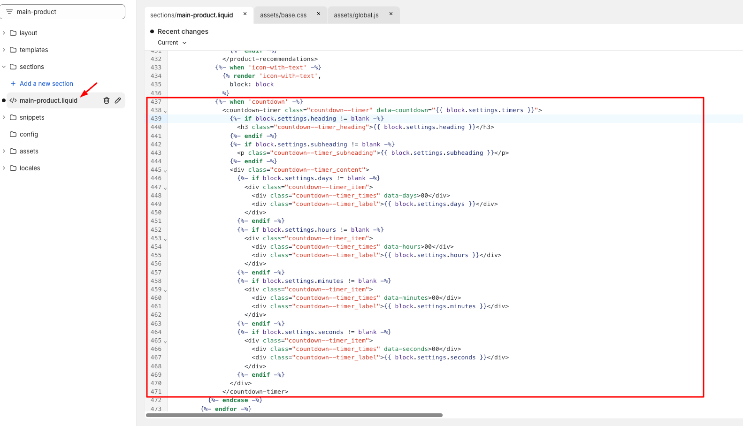Open the locales folder label
Viewport: 743px width, 426px height.
click(30, 168)
